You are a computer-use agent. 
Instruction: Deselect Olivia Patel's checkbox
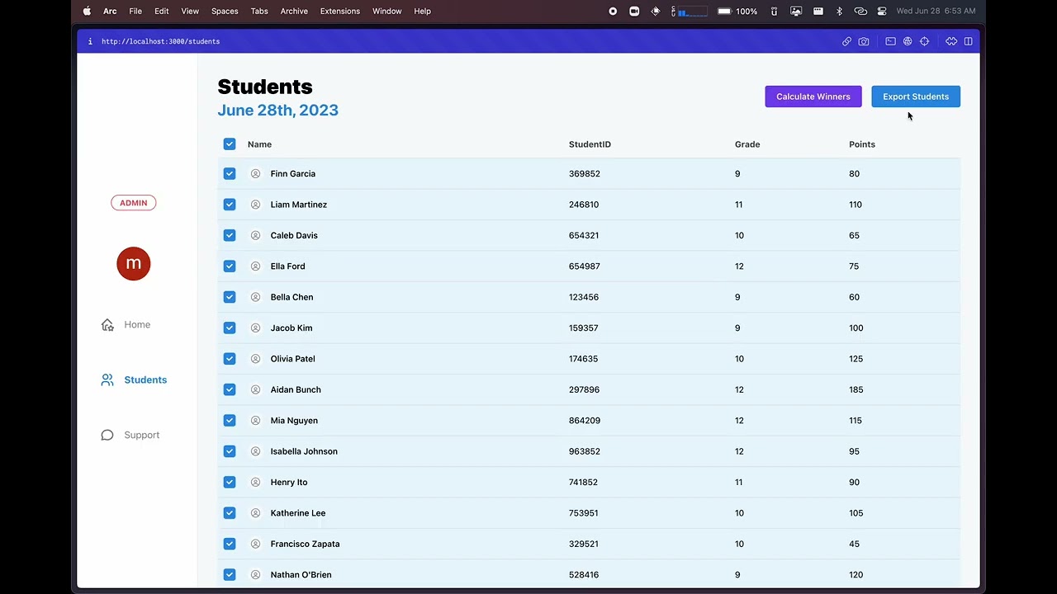230,359
